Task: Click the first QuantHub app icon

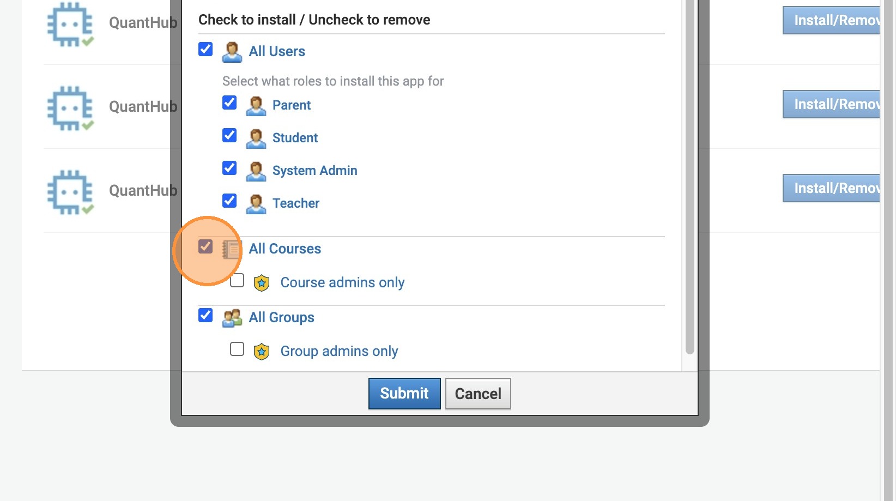Action: (70, 25)
